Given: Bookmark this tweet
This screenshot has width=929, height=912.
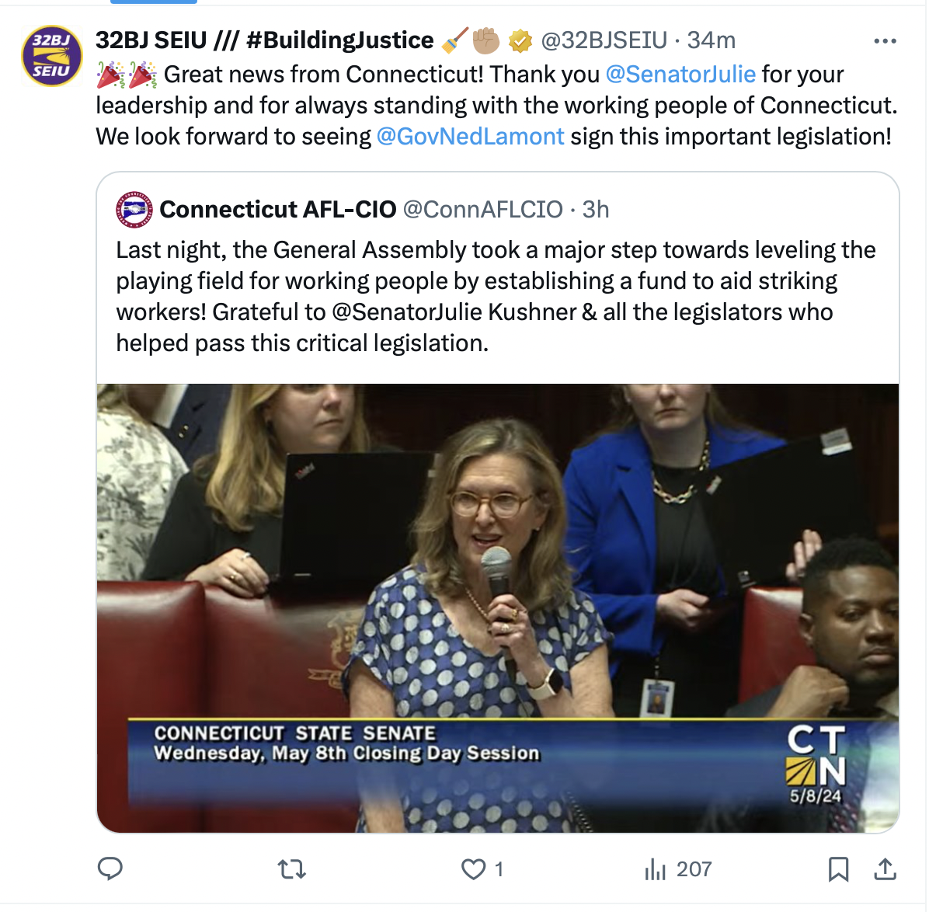Looking at the screenshot, I should (838, 869).
